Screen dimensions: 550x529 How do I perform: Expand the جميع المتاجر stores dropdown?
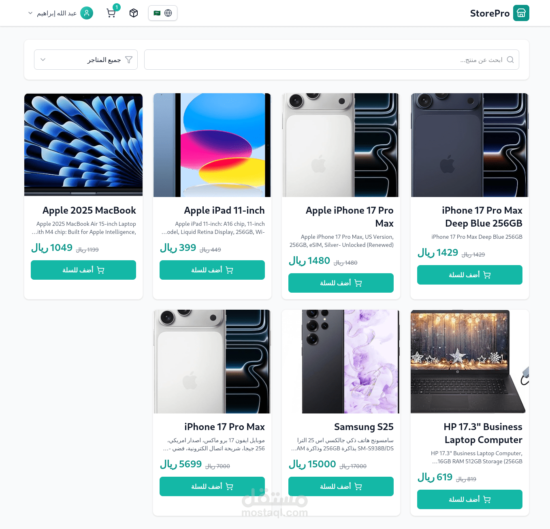click(86, 60)
